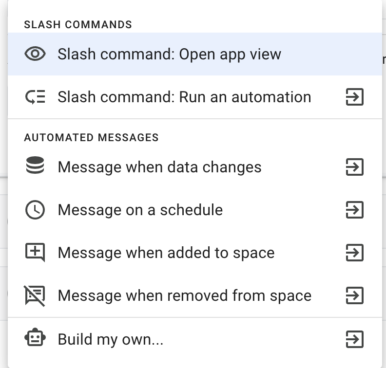Click the arrow icon on Message when removed from space

(x=354, y=295)
